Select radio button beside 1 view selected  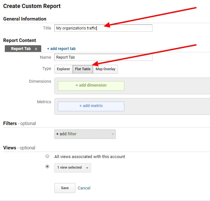(47, 167)
